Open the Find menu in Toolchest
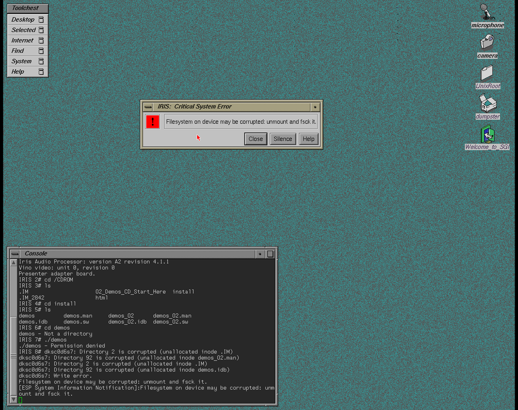Image resolution: width=518 pixels, height=410 pixels. point(28,51)
